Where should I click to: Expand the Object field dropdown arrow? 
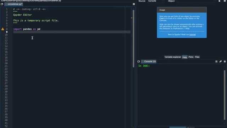tap(215, 1)
